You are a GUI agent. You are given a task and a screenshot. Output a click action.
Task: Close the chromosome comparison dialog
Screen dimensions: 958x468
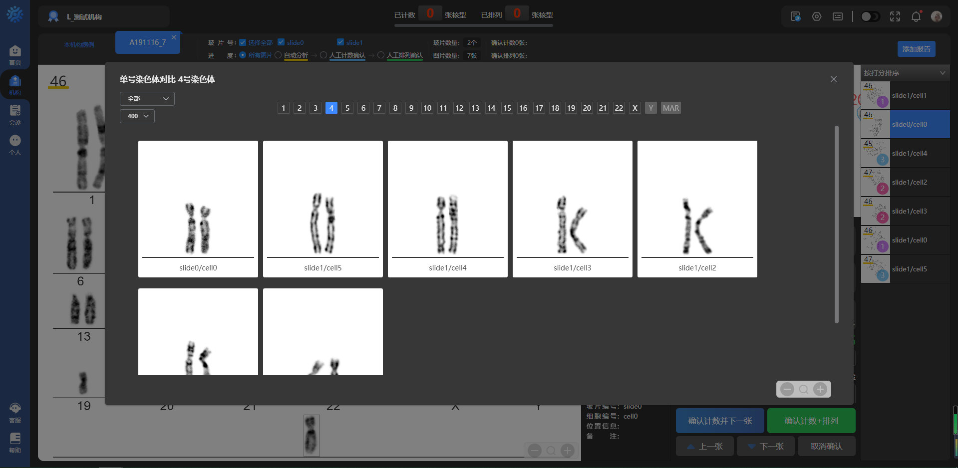(x=833, y=79)
